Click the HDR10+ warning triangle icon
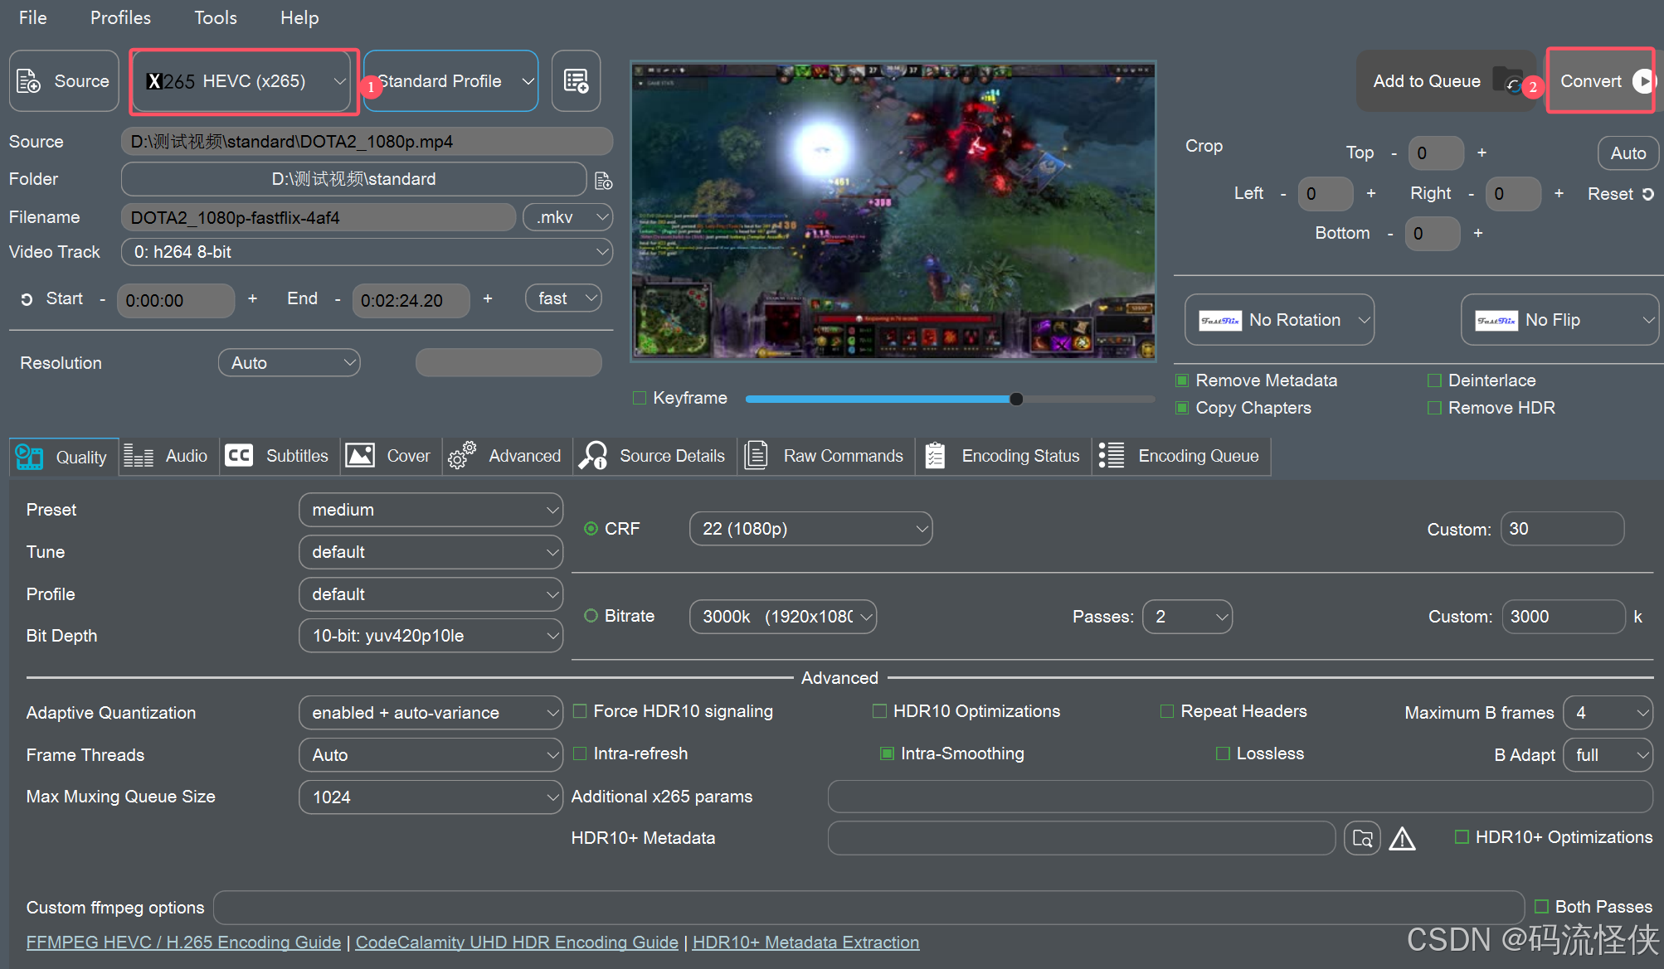Viewport: 1664px width, 969px height. [1402, 839]
